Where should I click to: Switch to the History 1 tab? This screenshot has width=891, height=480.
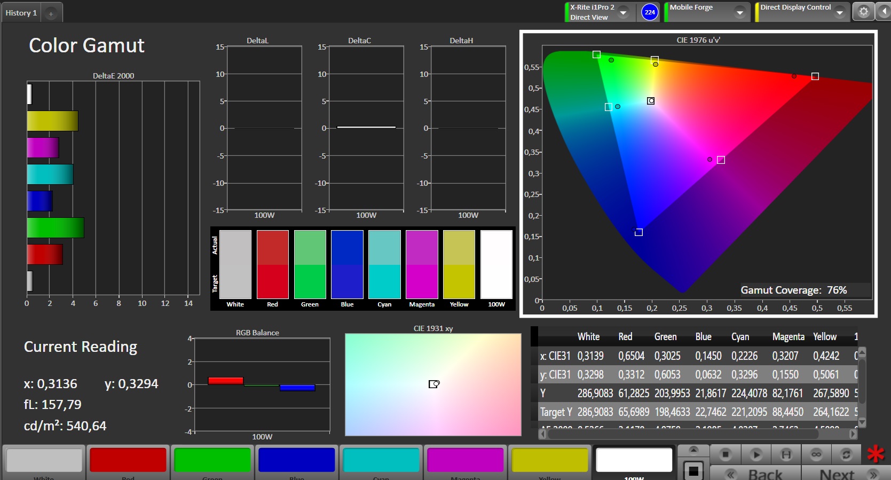(x=21, y=13)
